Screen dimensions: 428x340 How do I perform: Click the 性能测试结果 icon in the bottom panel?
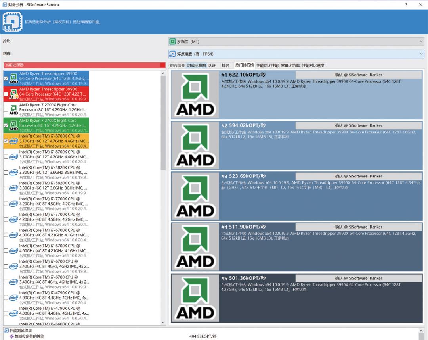tap(7, 331)
